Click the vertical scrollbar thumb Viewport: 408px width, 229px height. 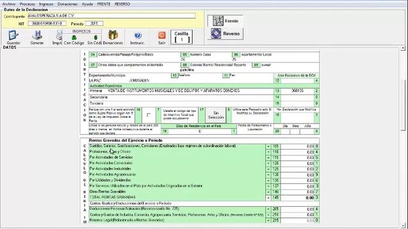pyautogui.click(x=403, y=105)
